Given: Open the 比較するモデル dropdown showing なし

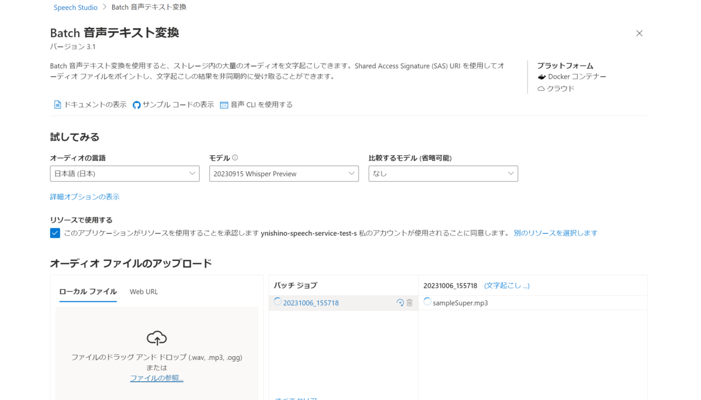Looking at the screenshot, I should (x=443, y=173).
